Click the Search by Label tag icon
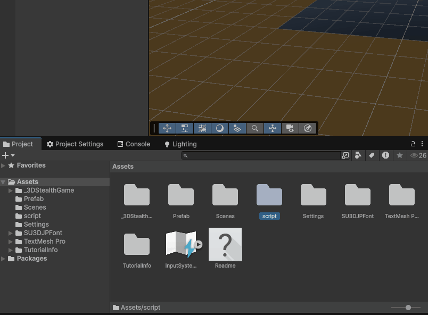The image size is (428, 315). (x=372, y=155)
